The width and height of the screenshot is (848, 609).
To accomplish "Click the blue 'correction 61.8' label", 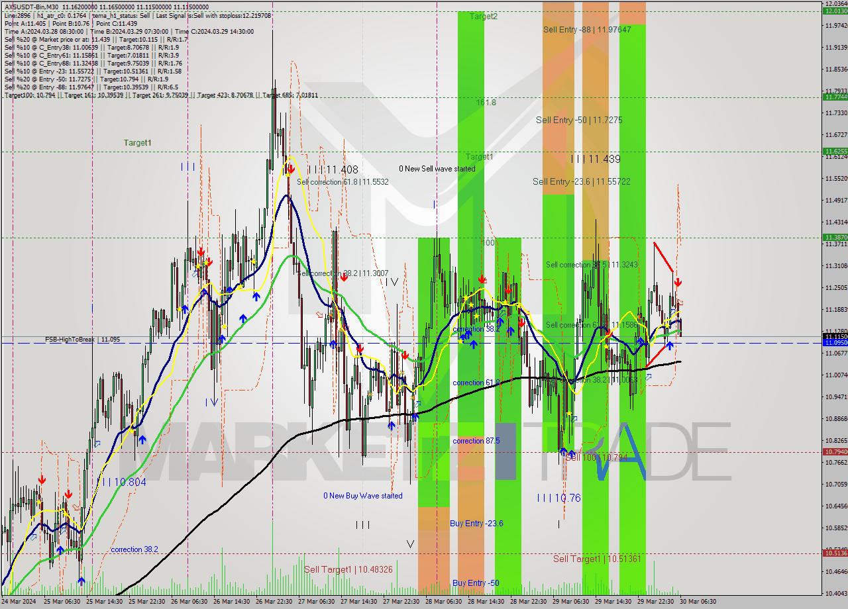I will click(x=476, y=383).
